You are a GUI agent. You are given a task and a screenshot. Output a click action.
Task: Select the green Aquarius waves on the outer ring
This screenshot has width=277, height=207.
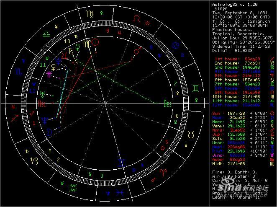click(x=73, y=188)
